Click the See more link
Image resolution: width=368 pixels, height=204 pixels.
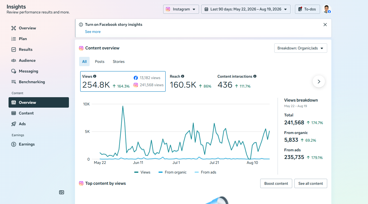(93, 32)
